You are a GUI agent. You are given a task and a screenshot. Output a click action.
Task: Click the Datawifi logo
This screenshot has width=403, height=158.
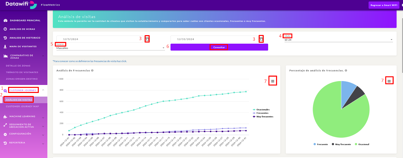point(21,5)
